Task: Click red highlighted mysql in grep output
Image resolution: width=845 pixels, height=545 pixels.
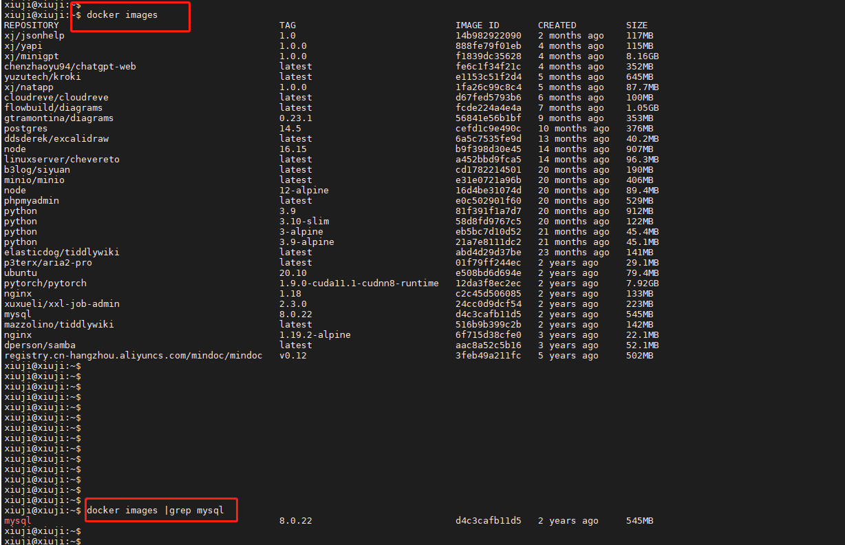Action: coord(18,520)
